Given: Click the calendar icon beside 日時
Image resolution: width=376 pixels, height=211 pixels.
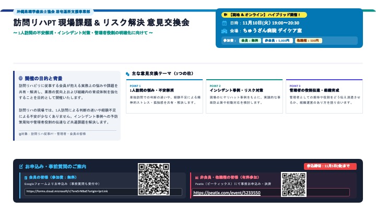Looking at the screenshot, I should 224,23.
